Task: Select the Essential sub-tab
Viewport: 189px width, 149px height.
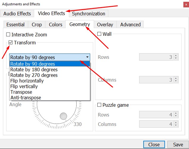Action: (15, 25)
